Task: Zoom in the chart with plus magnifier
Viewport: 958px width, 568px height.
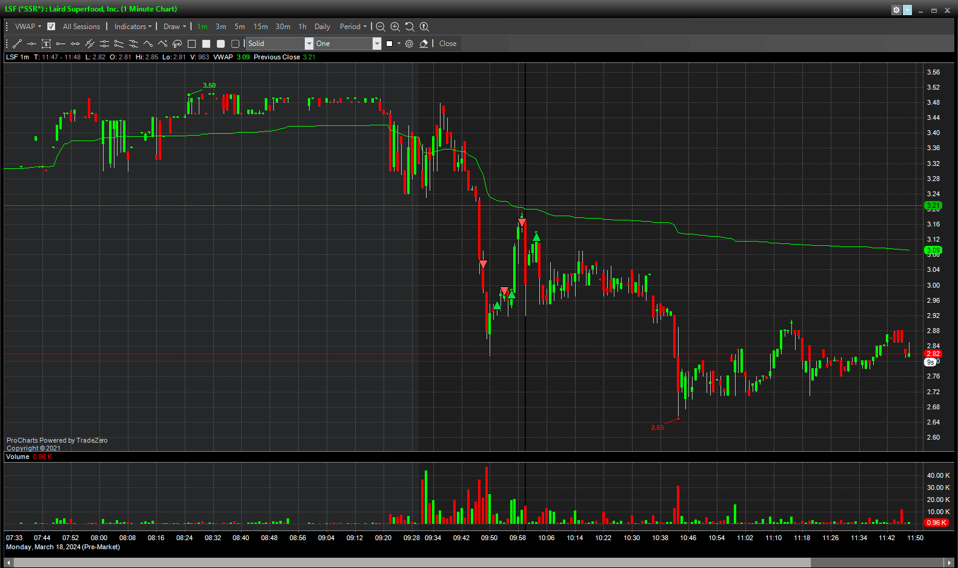Action: (x=395, y=27)
